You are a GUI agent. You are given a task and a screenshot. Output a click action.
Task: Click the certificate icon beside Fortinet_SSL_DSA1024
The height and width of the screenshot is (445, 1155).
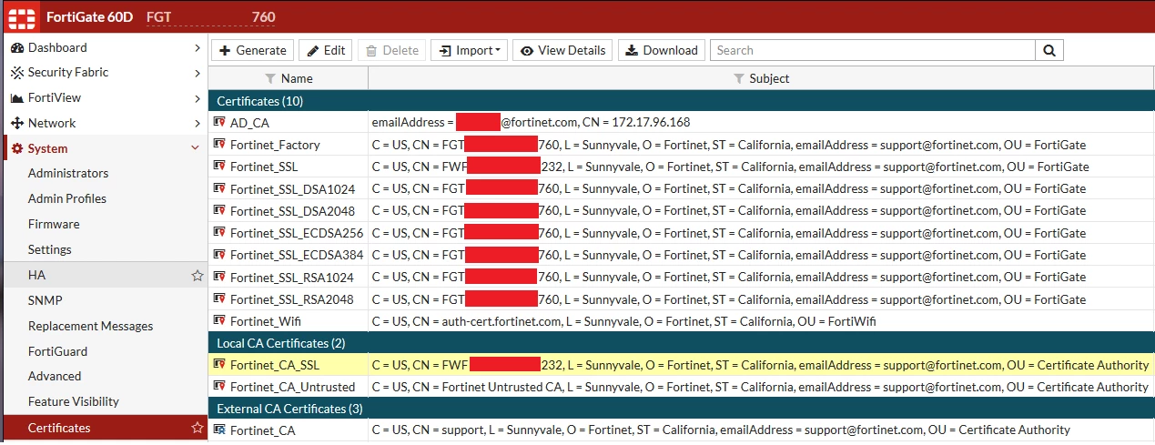(219, 188)
